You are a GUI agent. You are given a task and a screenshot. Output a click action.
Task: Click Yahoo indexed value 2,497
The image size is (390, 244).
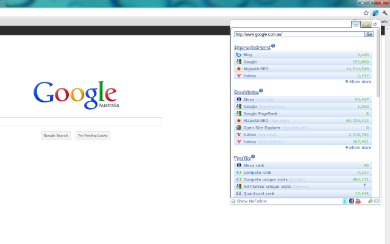[x=363, y=76]
